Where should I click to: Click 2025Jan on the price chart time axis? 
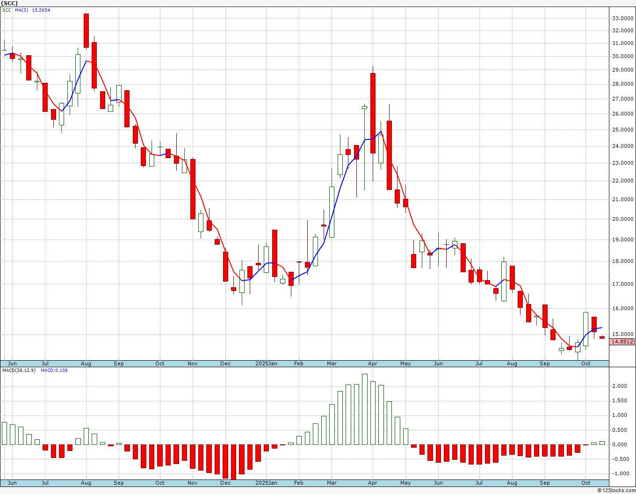[x=266, y=363]
